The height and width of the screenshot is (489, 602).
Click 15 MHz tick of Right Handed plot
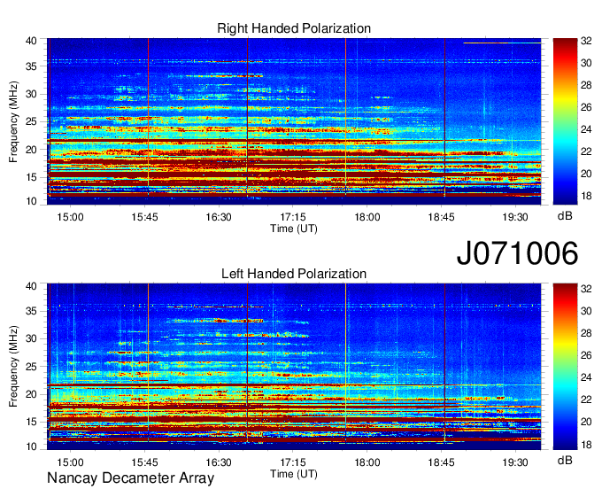[x=32, y=177]
